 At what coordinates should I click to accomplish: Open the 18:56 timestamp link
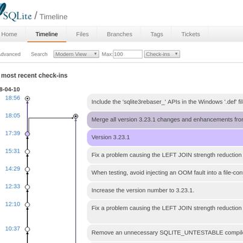(13, 98)
